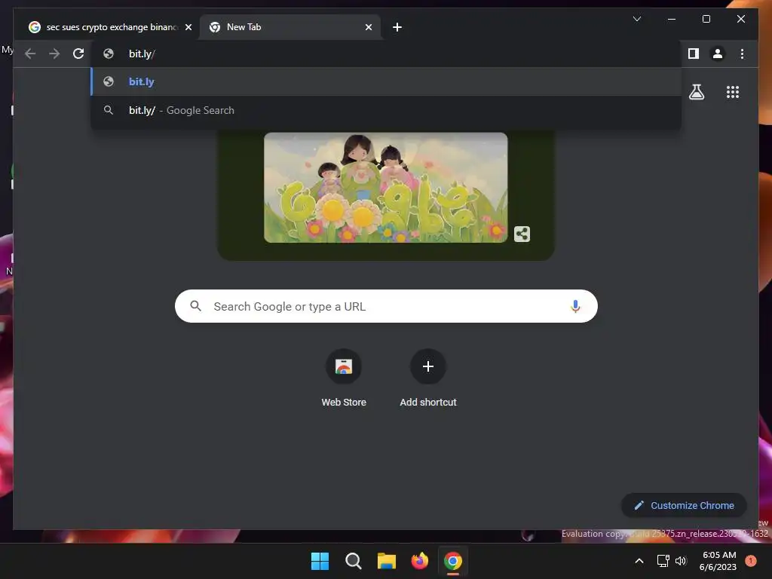Close the 'sec sues crypto exchange' tab
772x579 pixels.
point(188,27)
